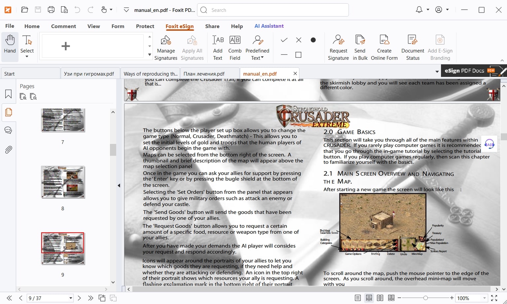Click the Undo arrow
The image size is (507, 304).
[77, 10]
